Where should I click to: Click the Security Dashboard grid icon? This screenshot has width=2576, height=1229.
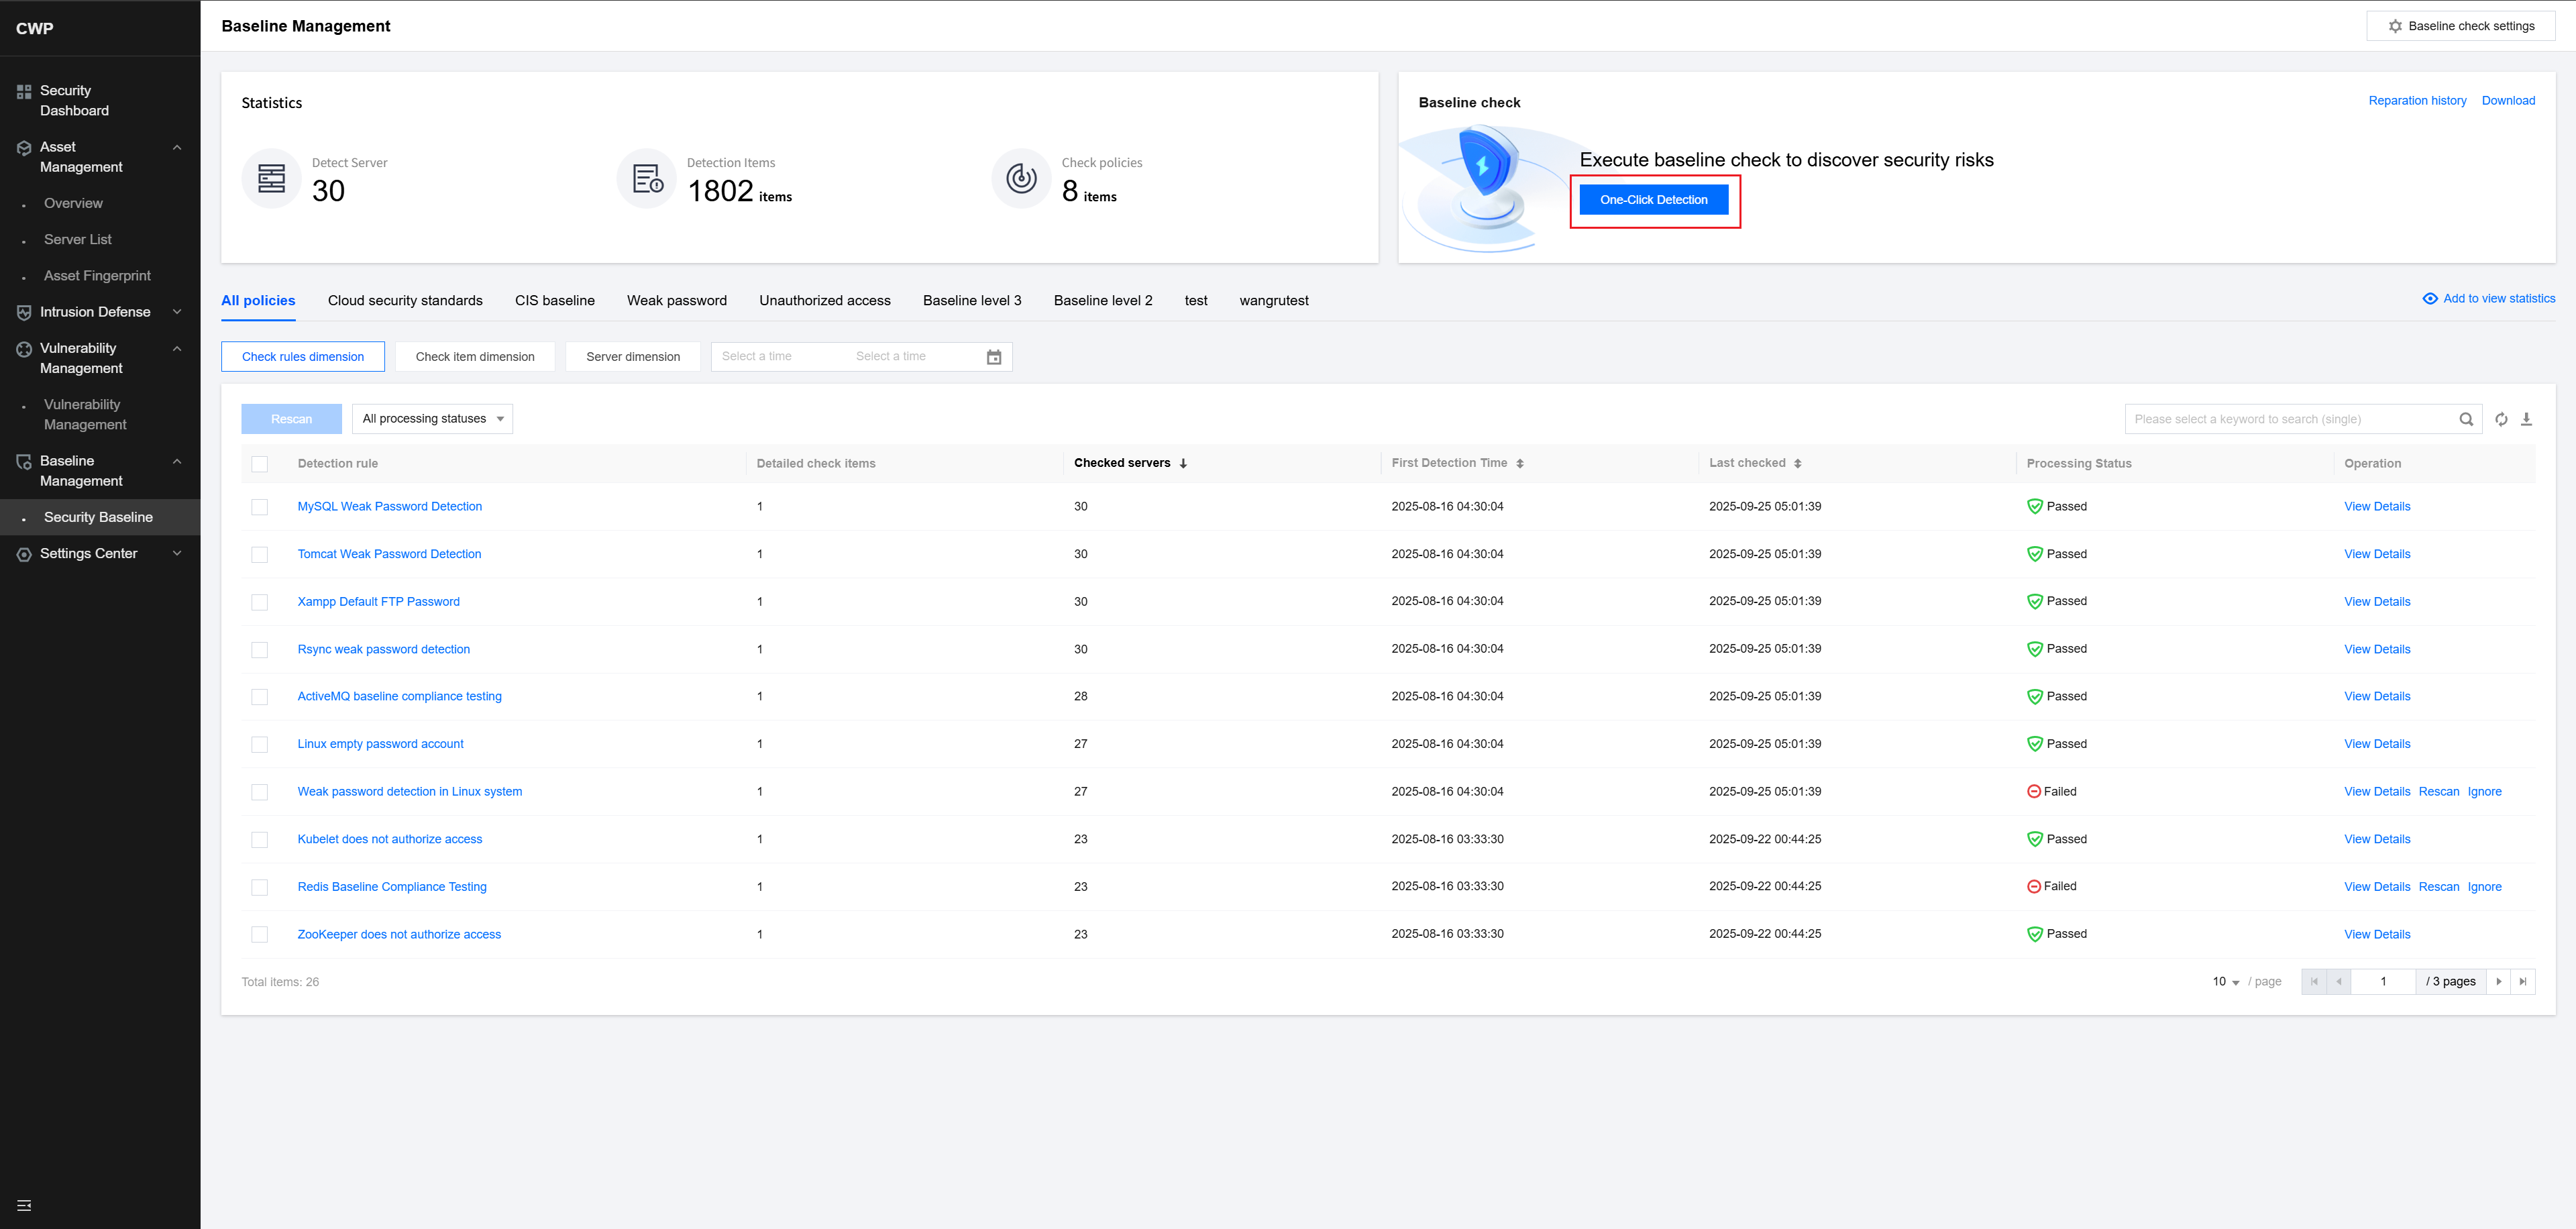tap(24, 92)
